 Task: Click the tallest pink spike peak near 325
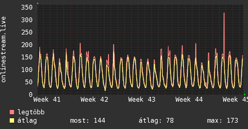224,13
